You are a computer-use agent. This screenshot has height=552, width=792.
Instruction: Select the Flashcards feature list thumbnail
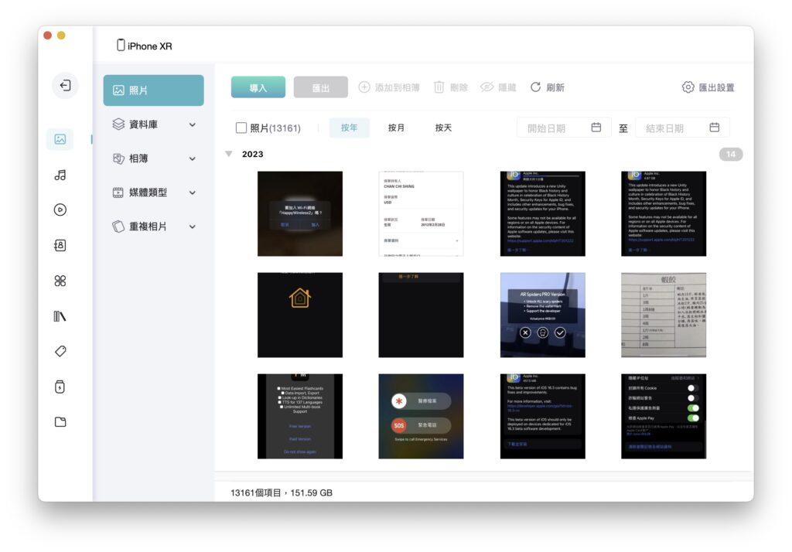(300, 416)
